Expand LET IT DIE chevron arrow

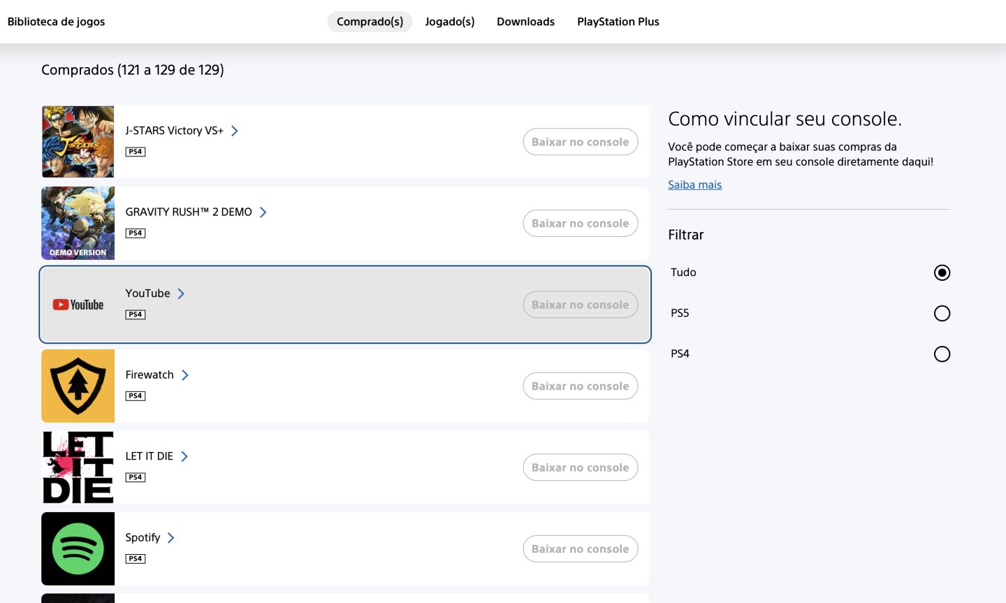184,456
